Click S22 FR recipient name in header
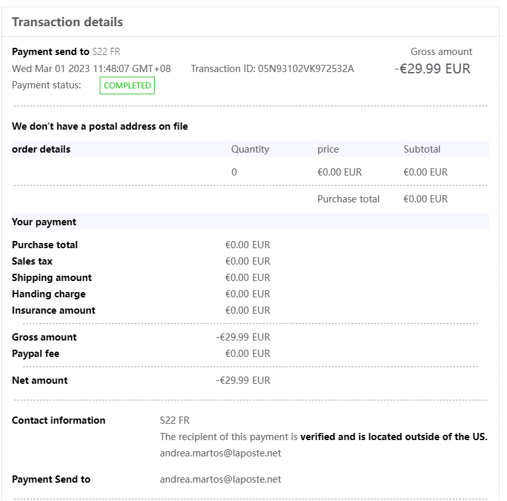The height and width of the screenshot is (501, 507). (x=106, y=52)
